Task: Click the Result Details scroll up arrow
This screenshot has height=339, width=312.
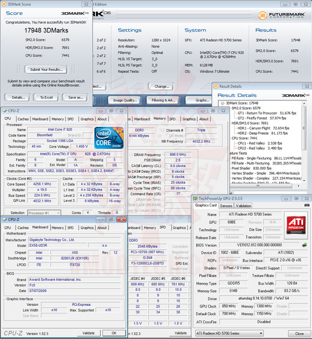Action: pos(304,103)
